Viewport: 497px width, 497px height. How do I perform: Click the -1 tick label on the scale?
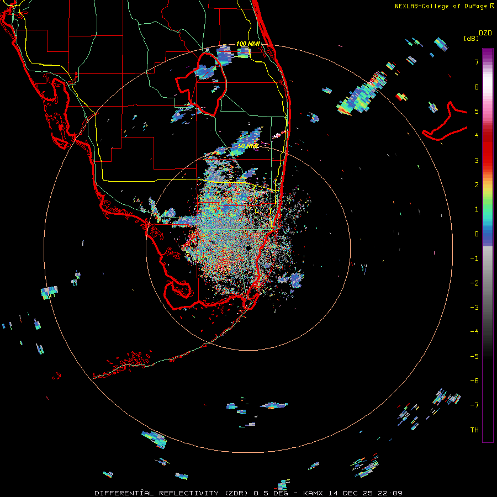[474, 258]
